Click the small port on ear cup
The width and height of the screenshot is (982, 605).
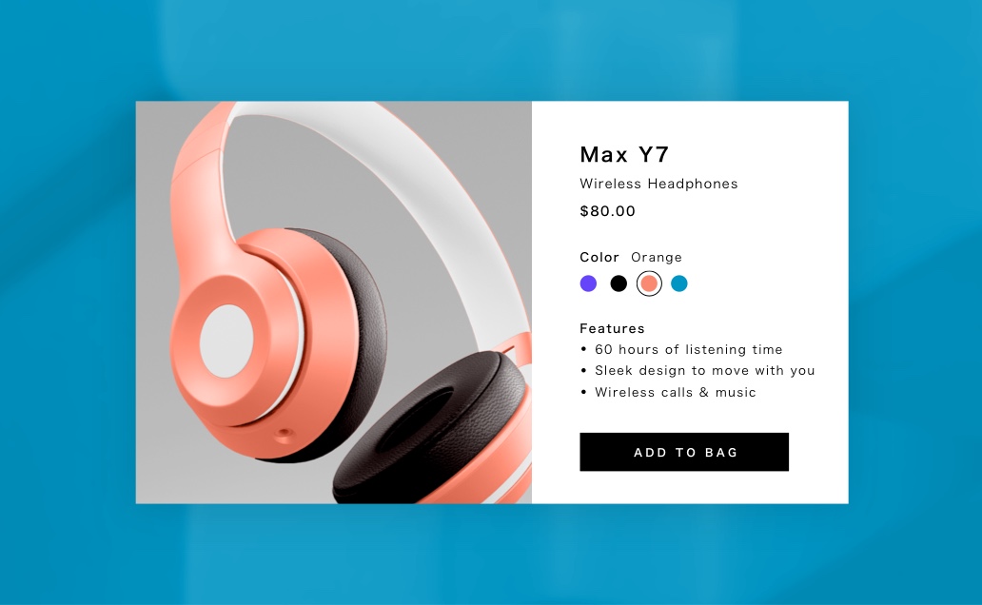click(284, 433)
